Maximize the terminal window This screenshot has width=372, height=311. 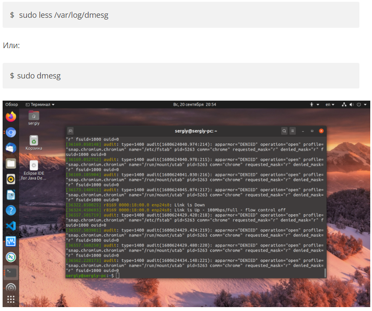pyautogui.click(x=312, y=131)
